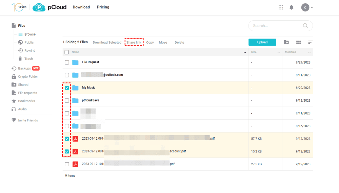Screen dimensions: 339x193
Task: Open File requests section
Action: (24, 93)
